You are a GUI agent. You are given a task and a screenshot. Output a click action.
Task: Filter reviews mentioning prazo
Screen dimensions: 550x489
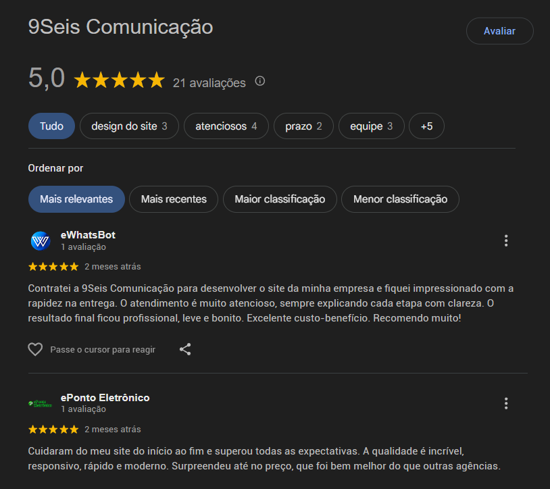303,126
